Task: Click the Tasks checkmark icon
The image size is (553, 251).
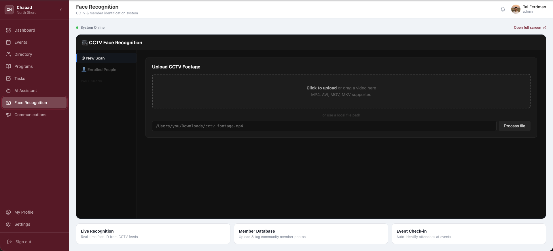Action: tap(8, 78)
